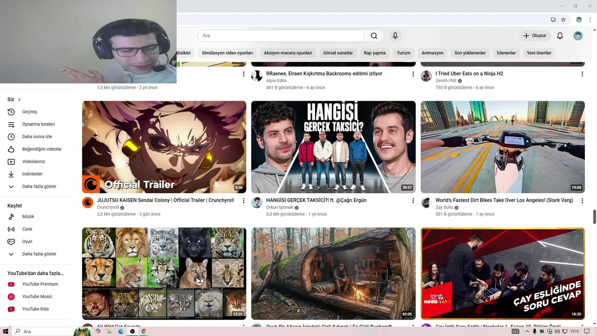Select the Aksiyon-macera oyunları chip
Image resolution: width=597 pixels, height=336 pixels.
coord(288,53)
